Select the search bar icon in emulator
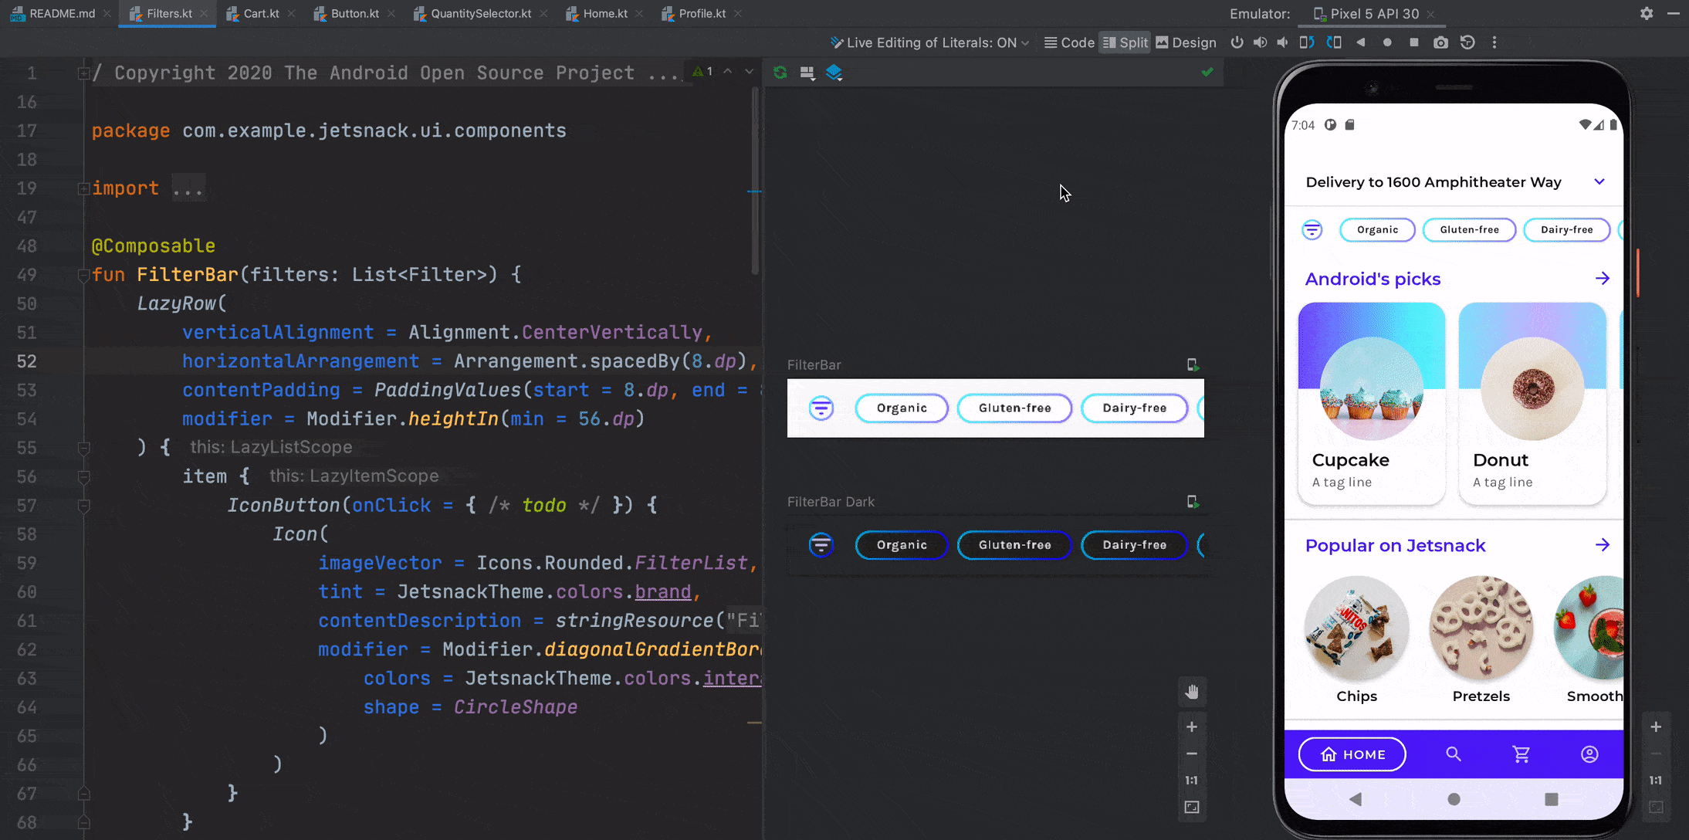1689x840 pixels. (1453, 754)
